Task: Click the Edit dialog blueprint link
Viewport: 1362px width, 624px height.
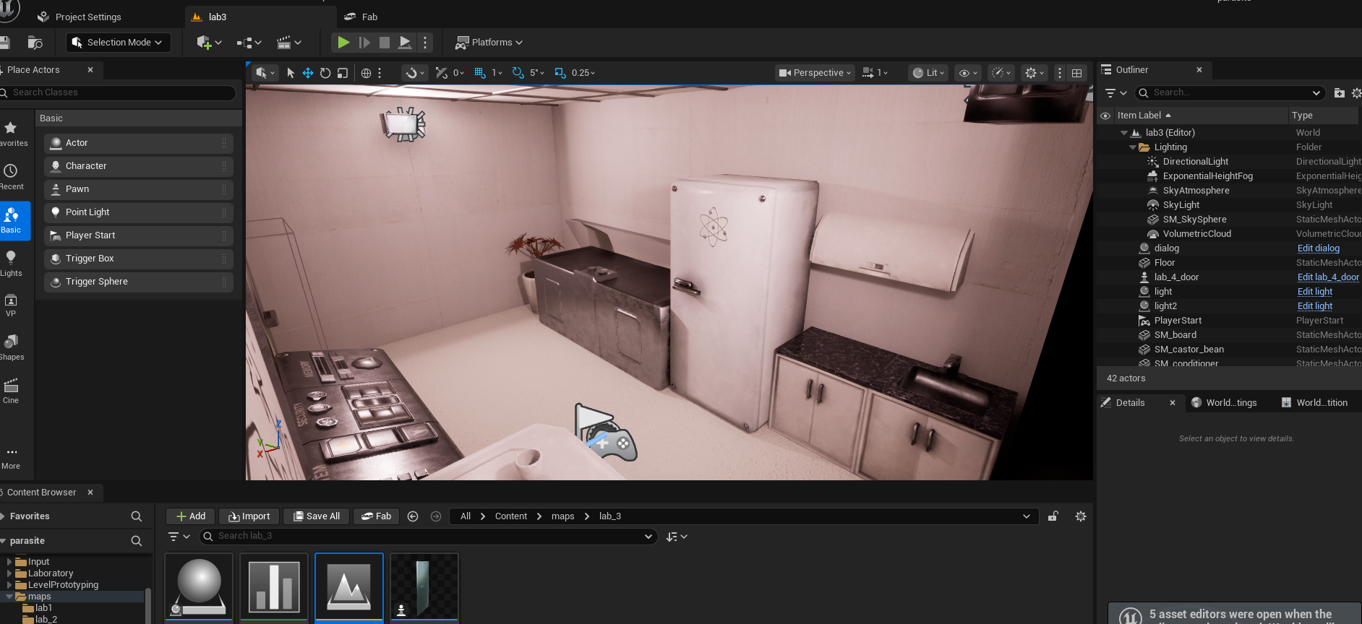Action: pyautogui.click(x=1318, y=248)
